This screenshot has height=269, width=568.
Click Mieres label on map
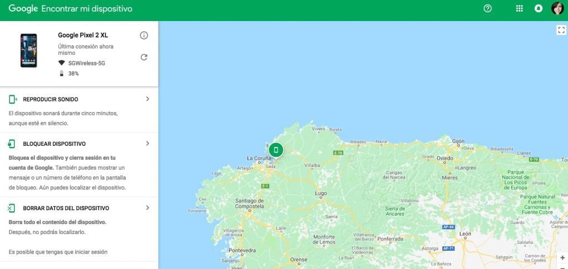coord(449,177)
